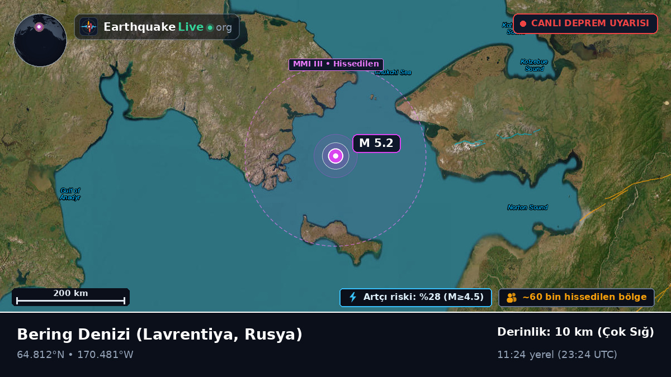671x377 pixels.
Task: Click the people icon in felt-region badge
Action: click(511, 298)
